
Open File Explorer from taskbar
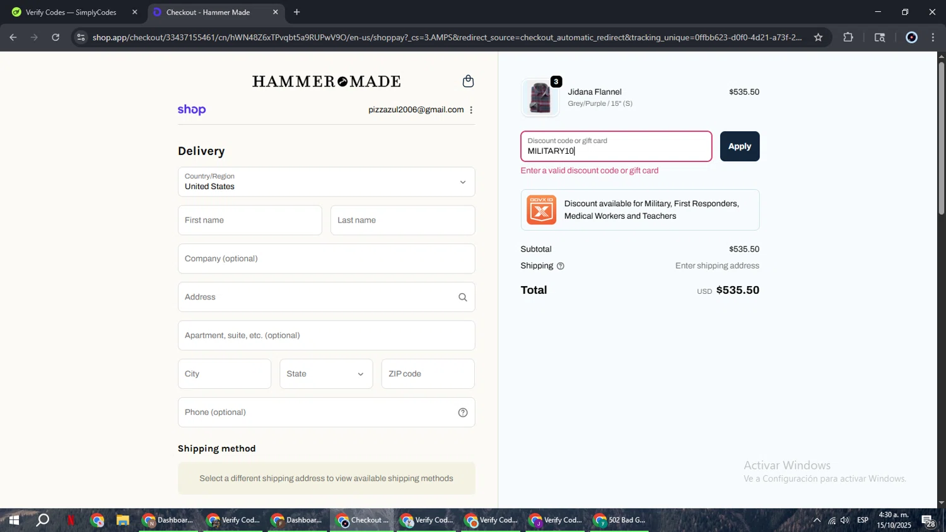[x=122, y=520]
